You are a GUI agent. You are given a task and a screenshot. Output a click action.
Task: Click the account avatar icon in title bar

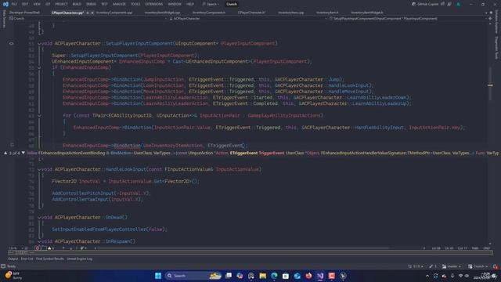coord(459,4)
